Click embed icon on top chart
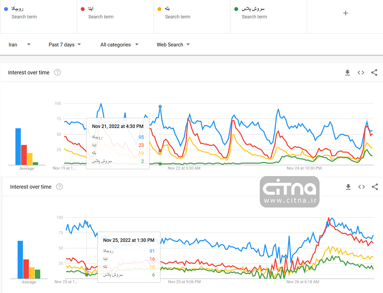The image size is (383, 293). (361, 72)
